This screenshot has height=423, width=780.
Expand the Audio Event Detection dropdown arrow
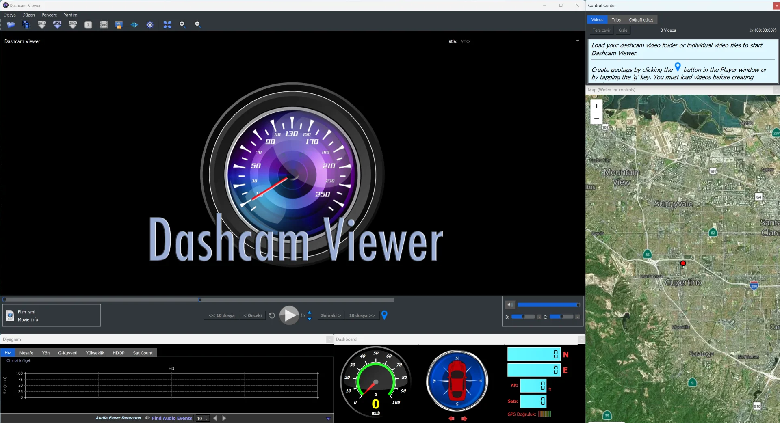(x=328, y=419)
